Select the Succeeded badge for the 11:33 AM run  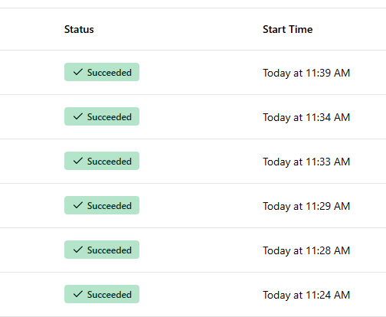coord(102,161)
